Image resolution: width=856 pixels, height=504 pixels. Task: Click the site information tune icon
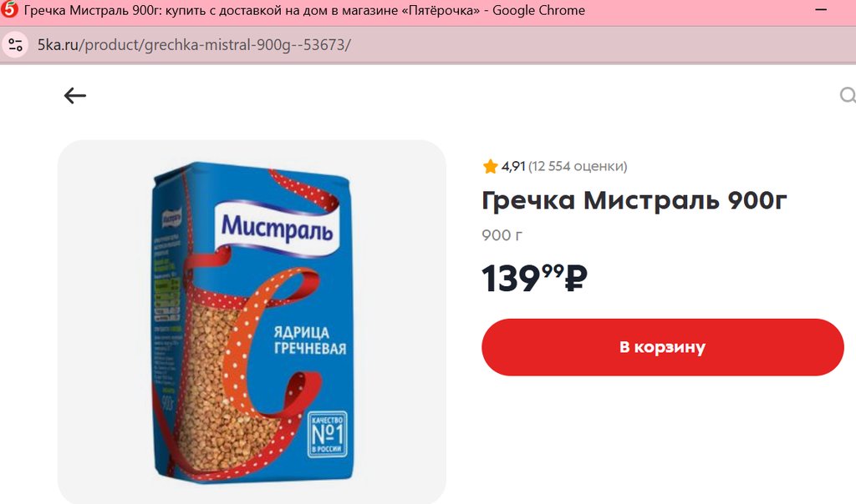coord(15,45)
